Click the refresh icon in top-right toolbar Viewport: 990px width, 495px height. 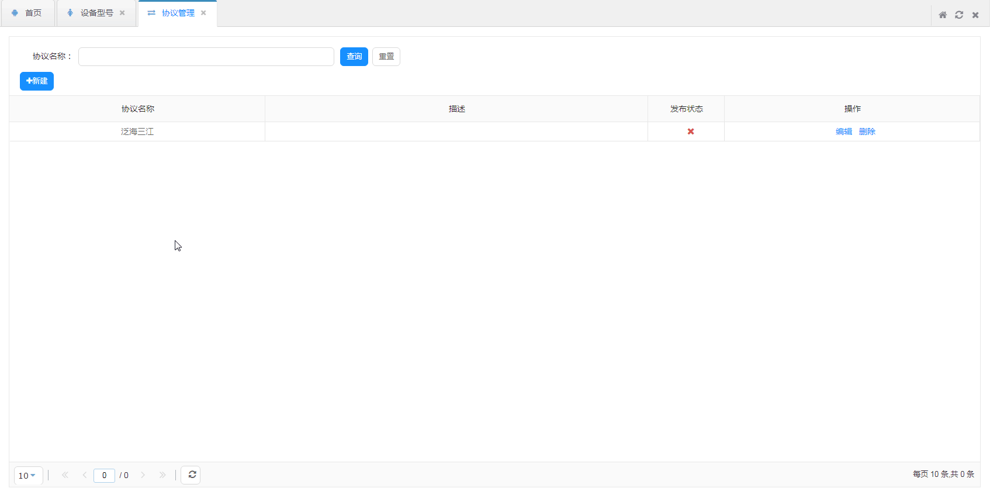click(959, 15)
